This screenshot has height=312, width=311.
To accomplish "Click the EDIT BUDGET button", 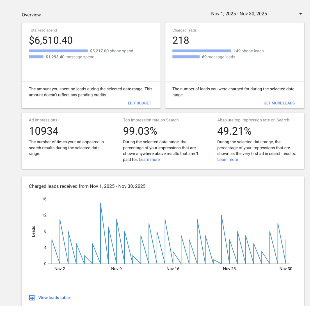I will pyautogui.click(x=139, y=103).
